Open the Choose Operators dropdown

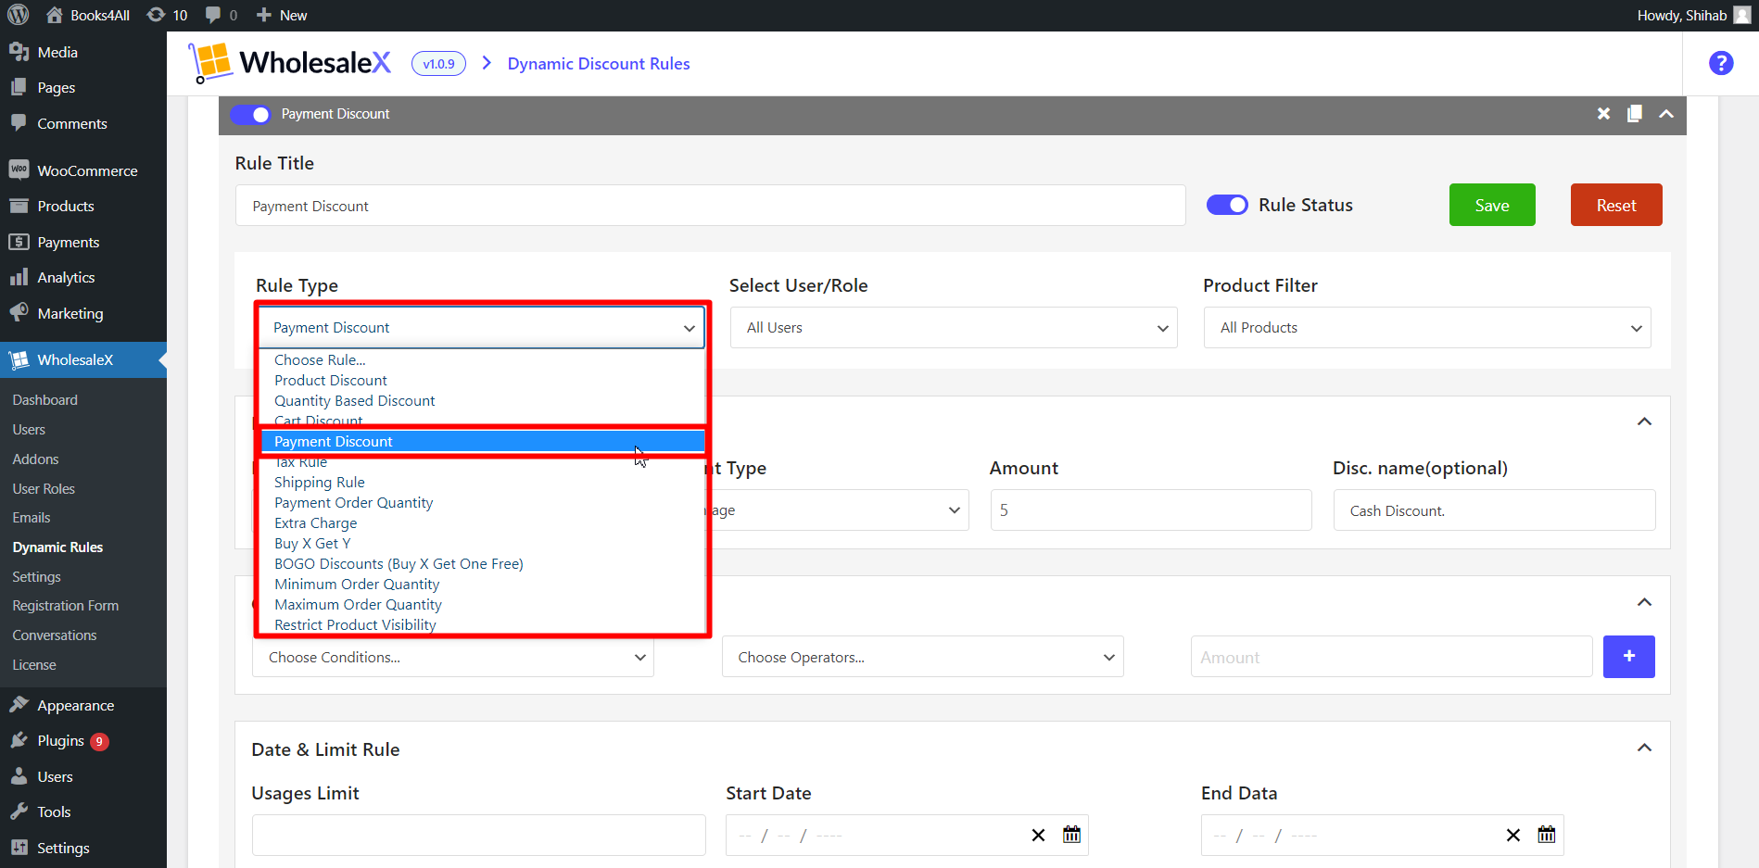923,657
